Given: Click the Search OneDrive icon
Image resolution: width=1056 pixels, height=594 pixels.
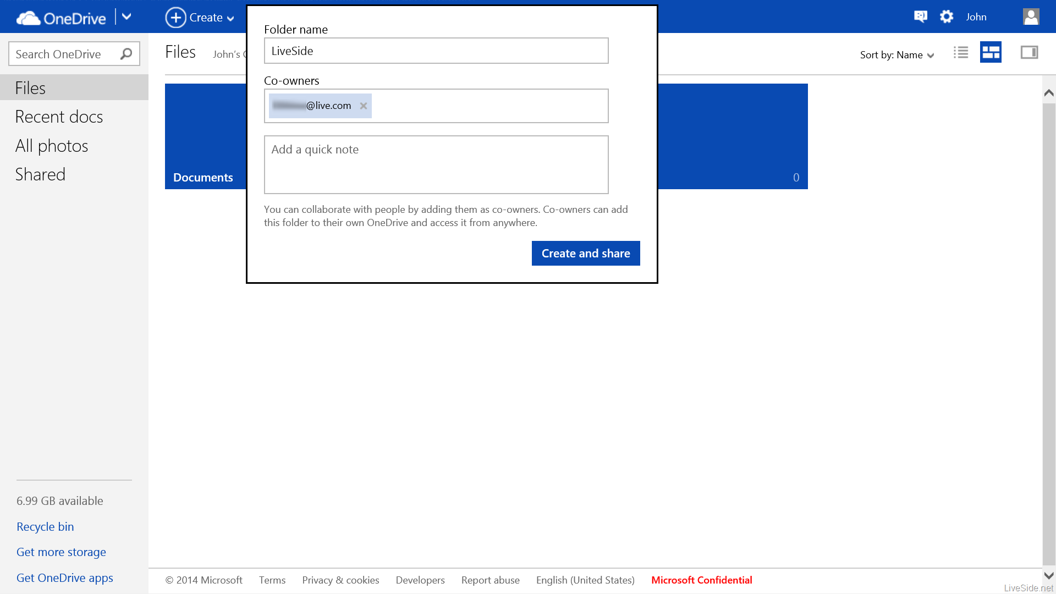Looking at the screenshot, I should pyautogui.click(x=128, y=53).
